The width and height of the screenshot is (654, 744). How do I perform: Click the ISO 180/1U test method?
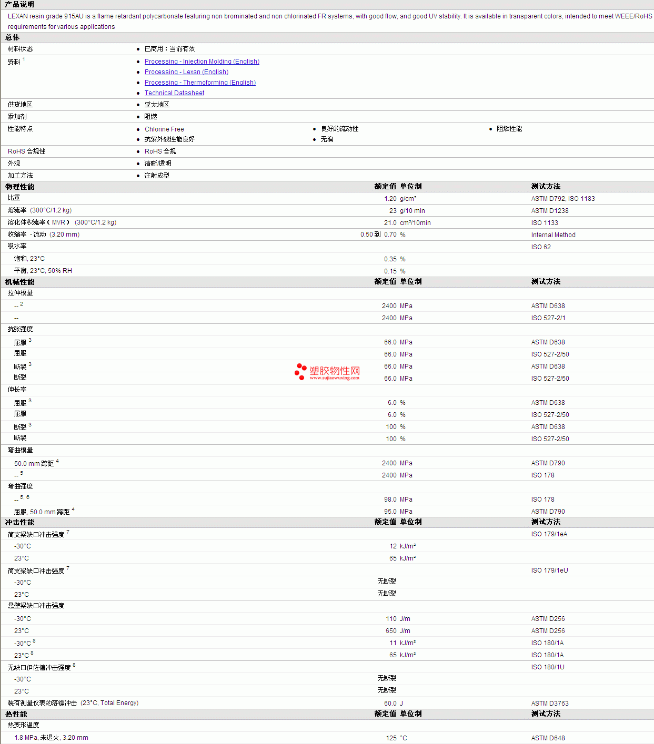(548, 667)
